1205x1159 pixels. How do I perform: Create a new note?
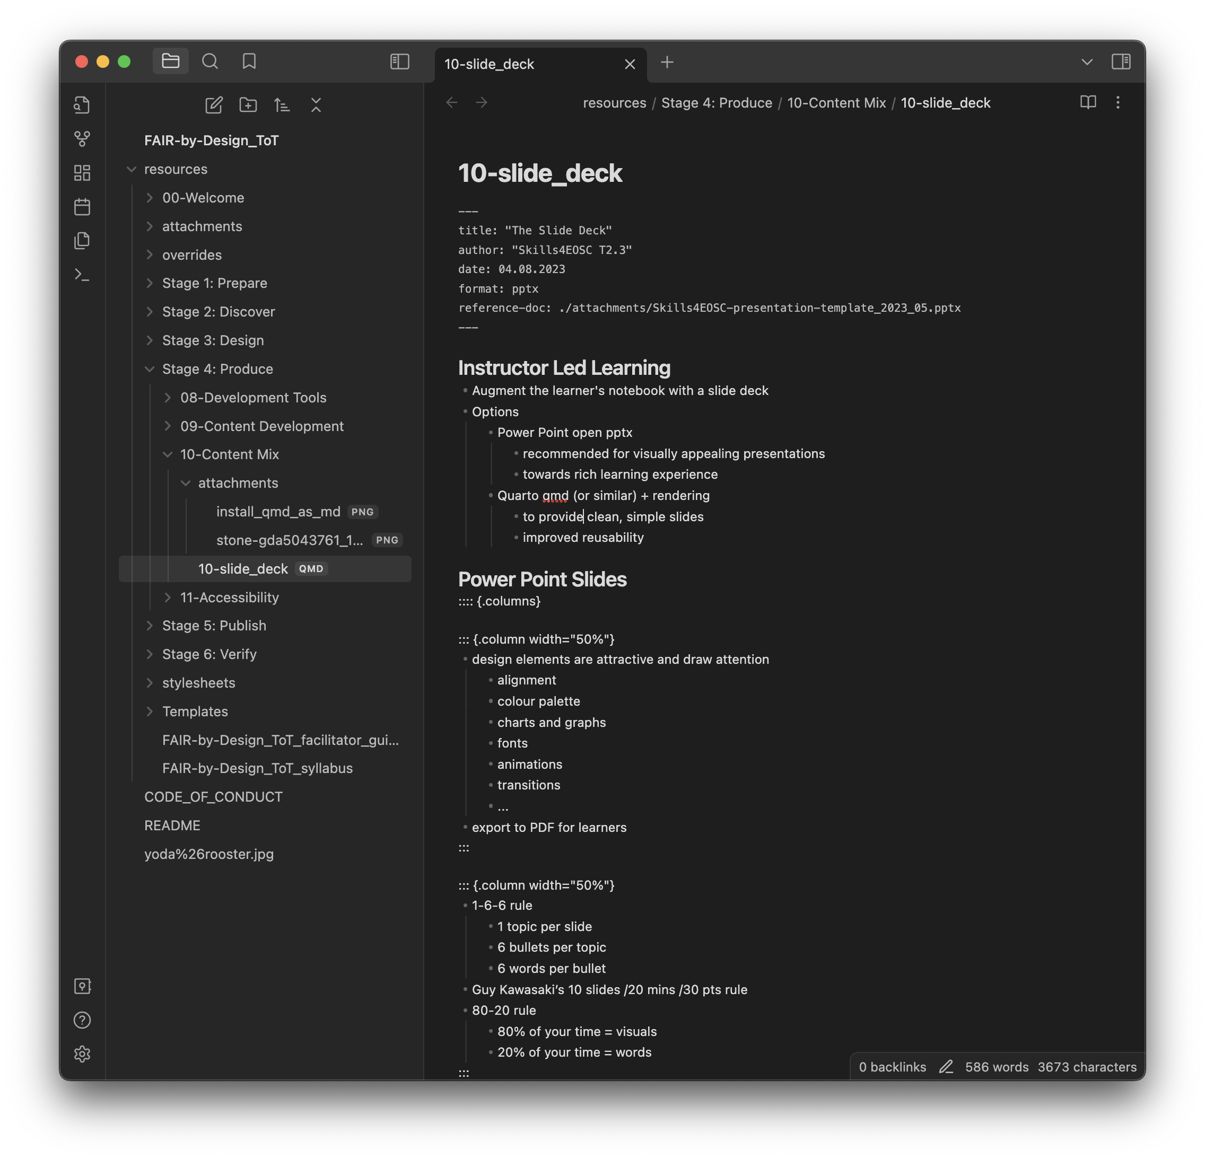pos(213,104)
